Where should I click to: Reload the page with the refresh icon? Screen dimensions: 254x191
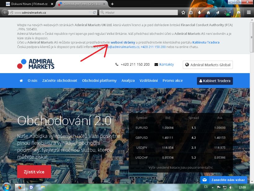[94, 12]
